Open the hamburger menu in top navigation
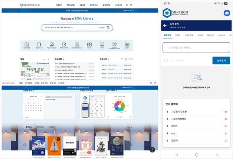 click(x=126, y=5)
